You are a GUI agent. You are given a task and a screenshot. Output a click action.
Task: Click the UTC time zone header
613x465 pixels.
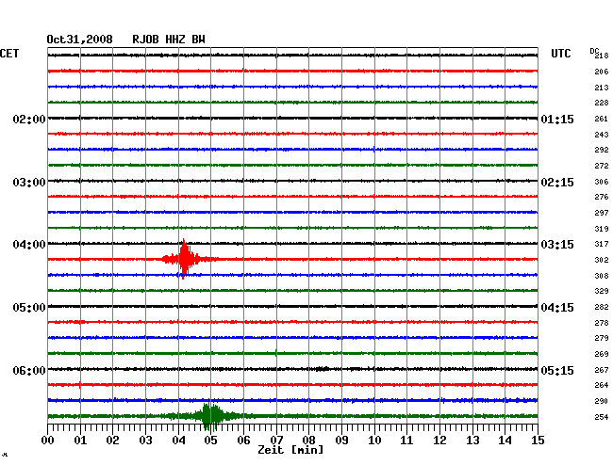coord(560,54)
